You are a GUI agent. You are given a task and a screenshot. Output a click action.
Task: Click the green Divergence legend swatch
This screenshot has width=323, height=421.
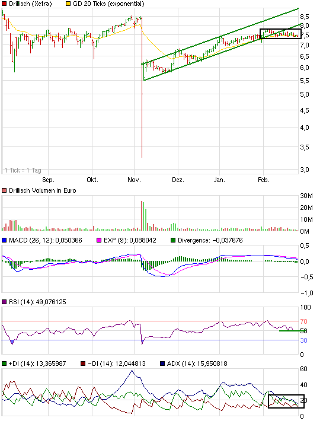click(x=173, y=240)
